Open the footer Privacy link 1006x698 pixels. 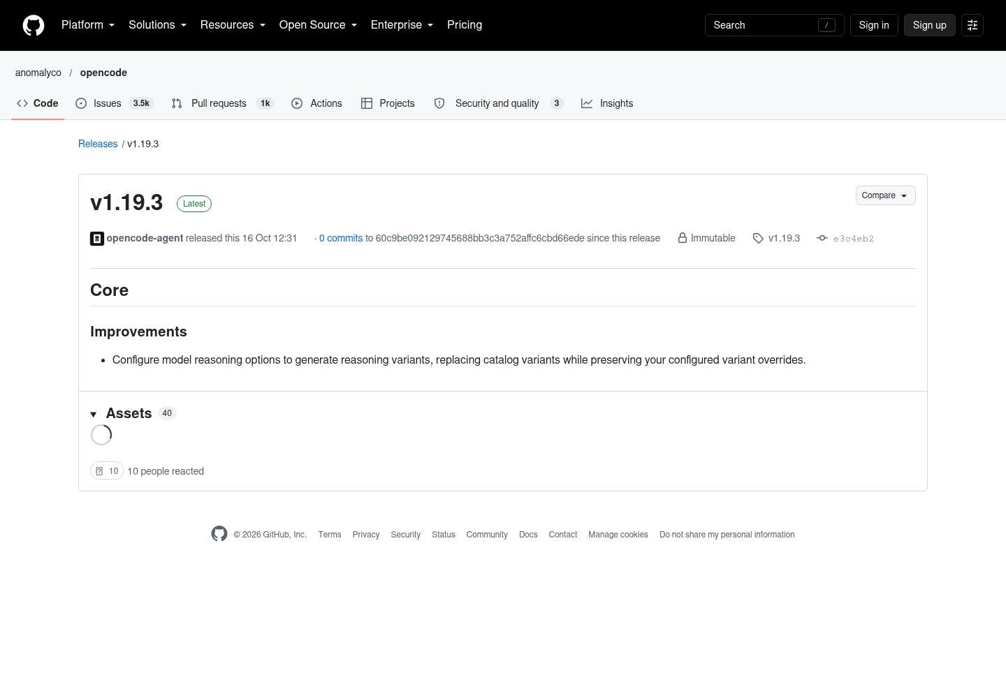[x=366, y=535]
